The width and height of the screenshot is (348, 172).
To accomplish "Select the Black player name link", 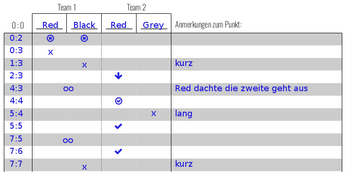I will tap(84, 25).
